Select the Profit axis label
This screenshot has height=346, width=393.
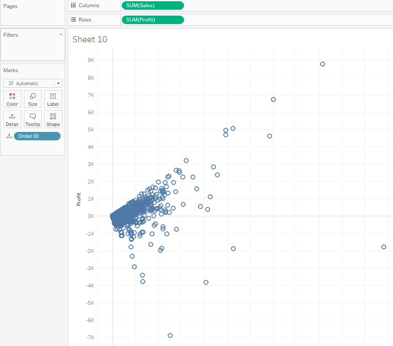point(79,199)
